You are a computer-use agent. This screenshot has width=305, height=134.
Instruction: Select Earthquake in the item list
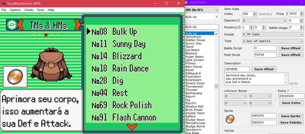(x=194, y=93)
